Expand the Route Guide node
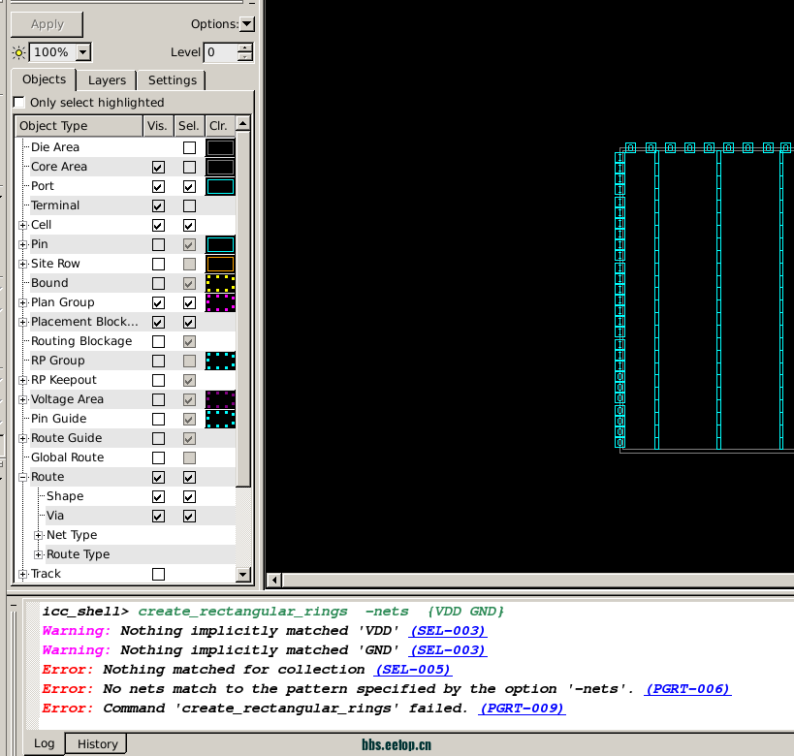This screenshot has width=794, height=756. pyautogui.click(x=23, y=438)
